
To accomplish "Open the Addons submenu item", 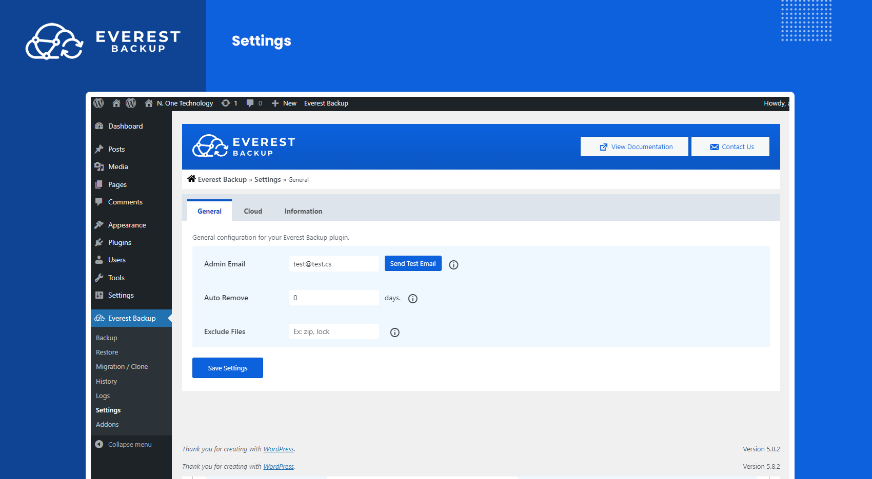I will tap(107, 424).
